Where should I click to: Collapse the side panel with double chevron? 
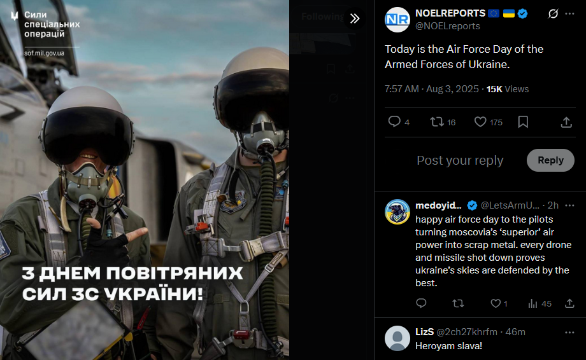coord(354,18)
